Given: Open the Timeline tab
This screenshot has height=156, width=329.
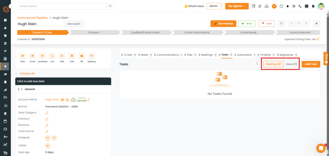Looking at the screenshot, I should coord(265,55).
